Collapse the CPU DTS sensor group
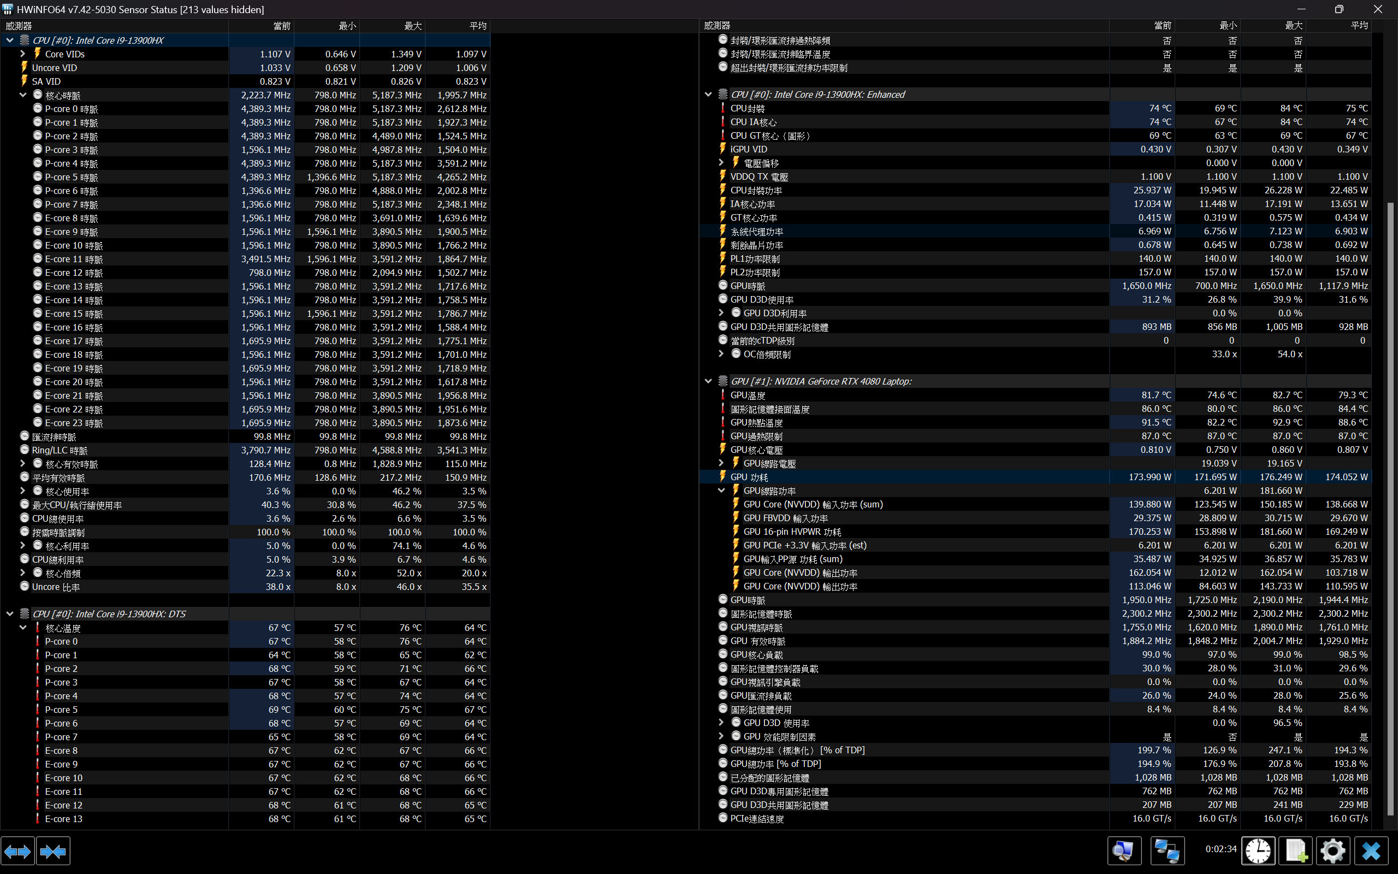 point(10,614)
